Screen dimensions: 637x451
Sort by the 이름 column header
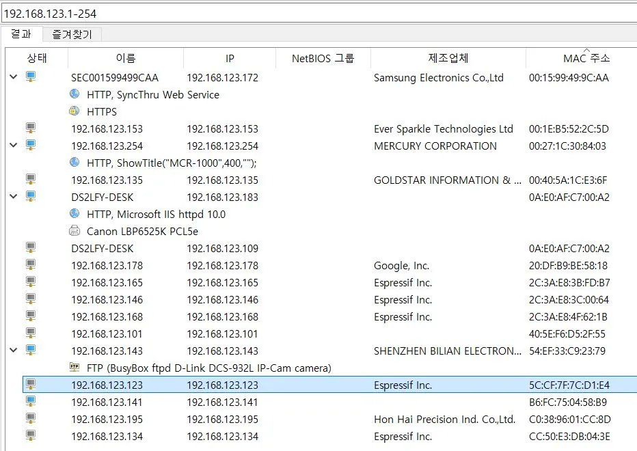126,58
